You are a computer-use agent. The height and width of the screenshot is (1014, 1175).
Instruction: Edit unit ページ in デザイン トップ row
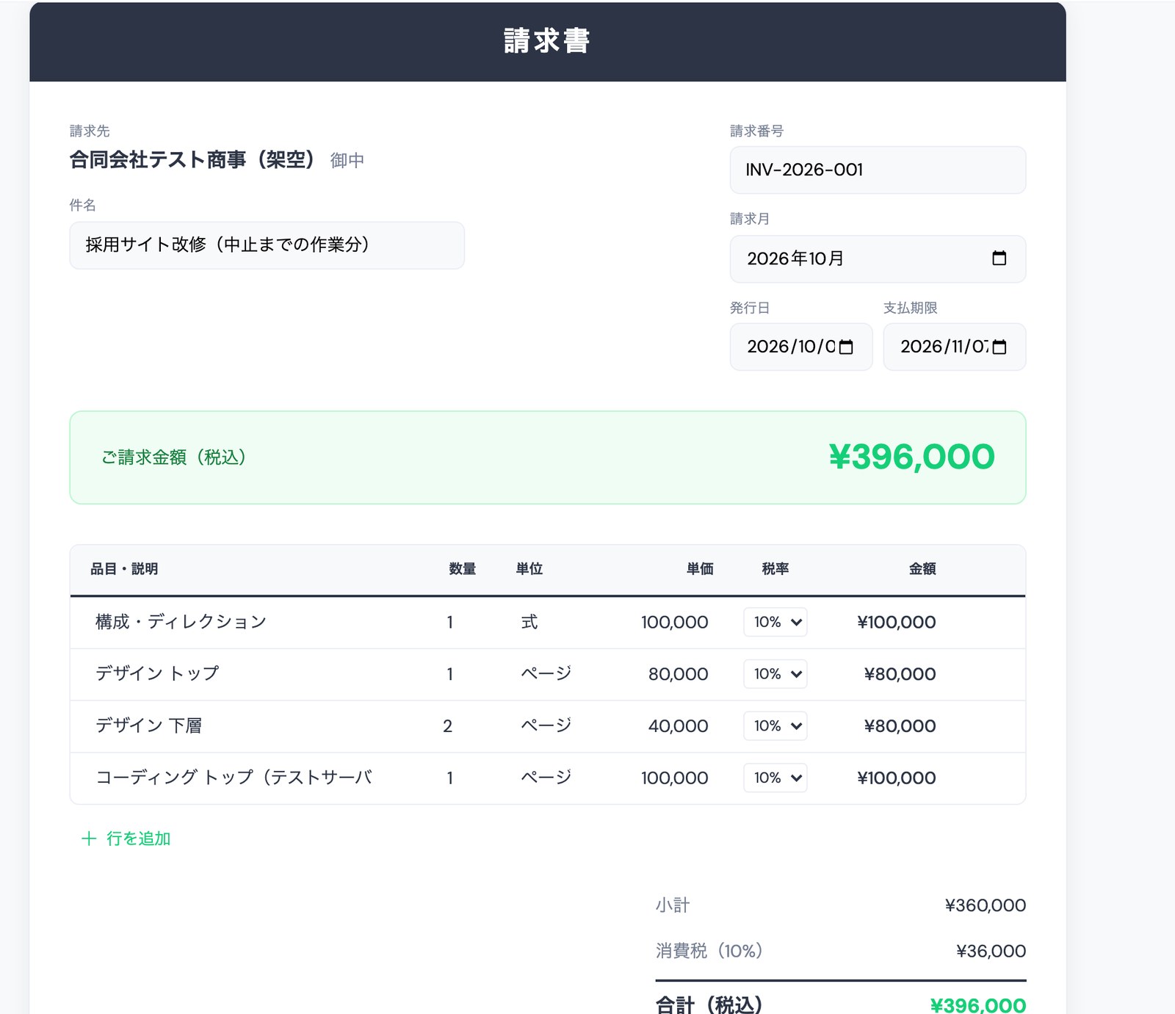click(x=545, y=674)
